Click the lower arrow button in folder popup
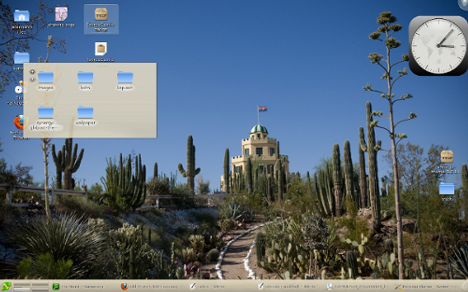This screenshot has width=468, height=292. point(33,79)
